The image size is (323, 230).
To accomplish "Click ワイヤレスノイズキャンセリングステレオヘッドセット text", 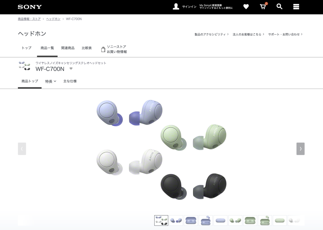I will click(71, 63).
